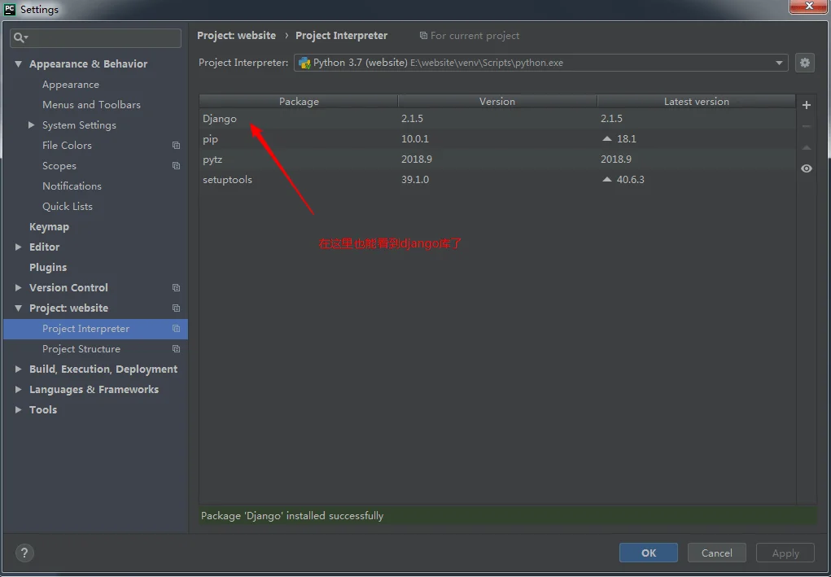Click Django installed version 2.1.5
This screenshot has width=831, height=577.
pyautogui.click(x=412, y=119)
